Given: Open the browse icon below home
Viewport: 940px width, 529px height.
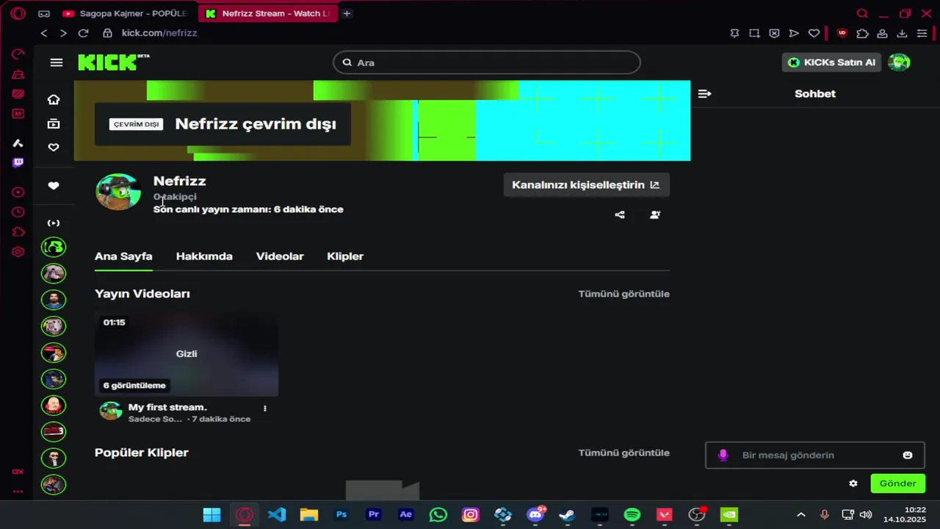Looking at the screenshot, I should pos(54,123).
